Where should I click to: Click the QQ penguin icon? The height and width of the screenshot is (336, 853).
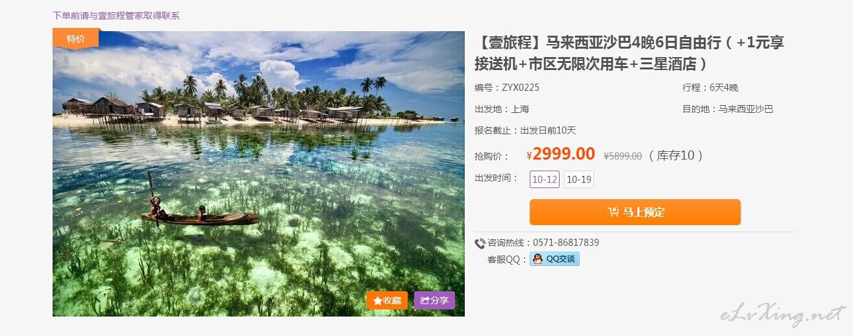point(538,259)
